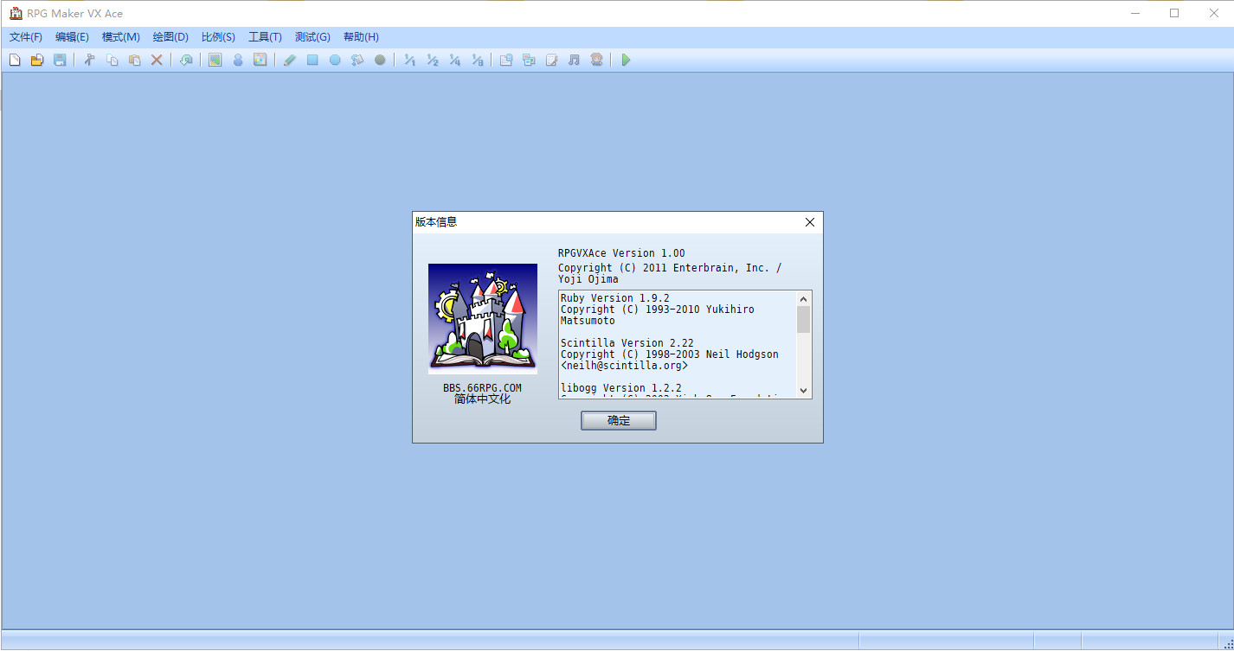
Task: Open the 绘图(D) menu
Action: coord(170,37)
